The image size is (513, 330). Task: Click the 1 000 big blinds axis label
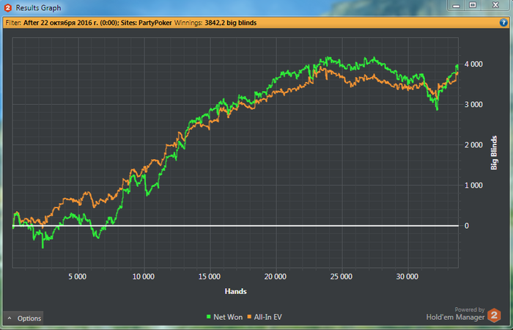(473, 186)
